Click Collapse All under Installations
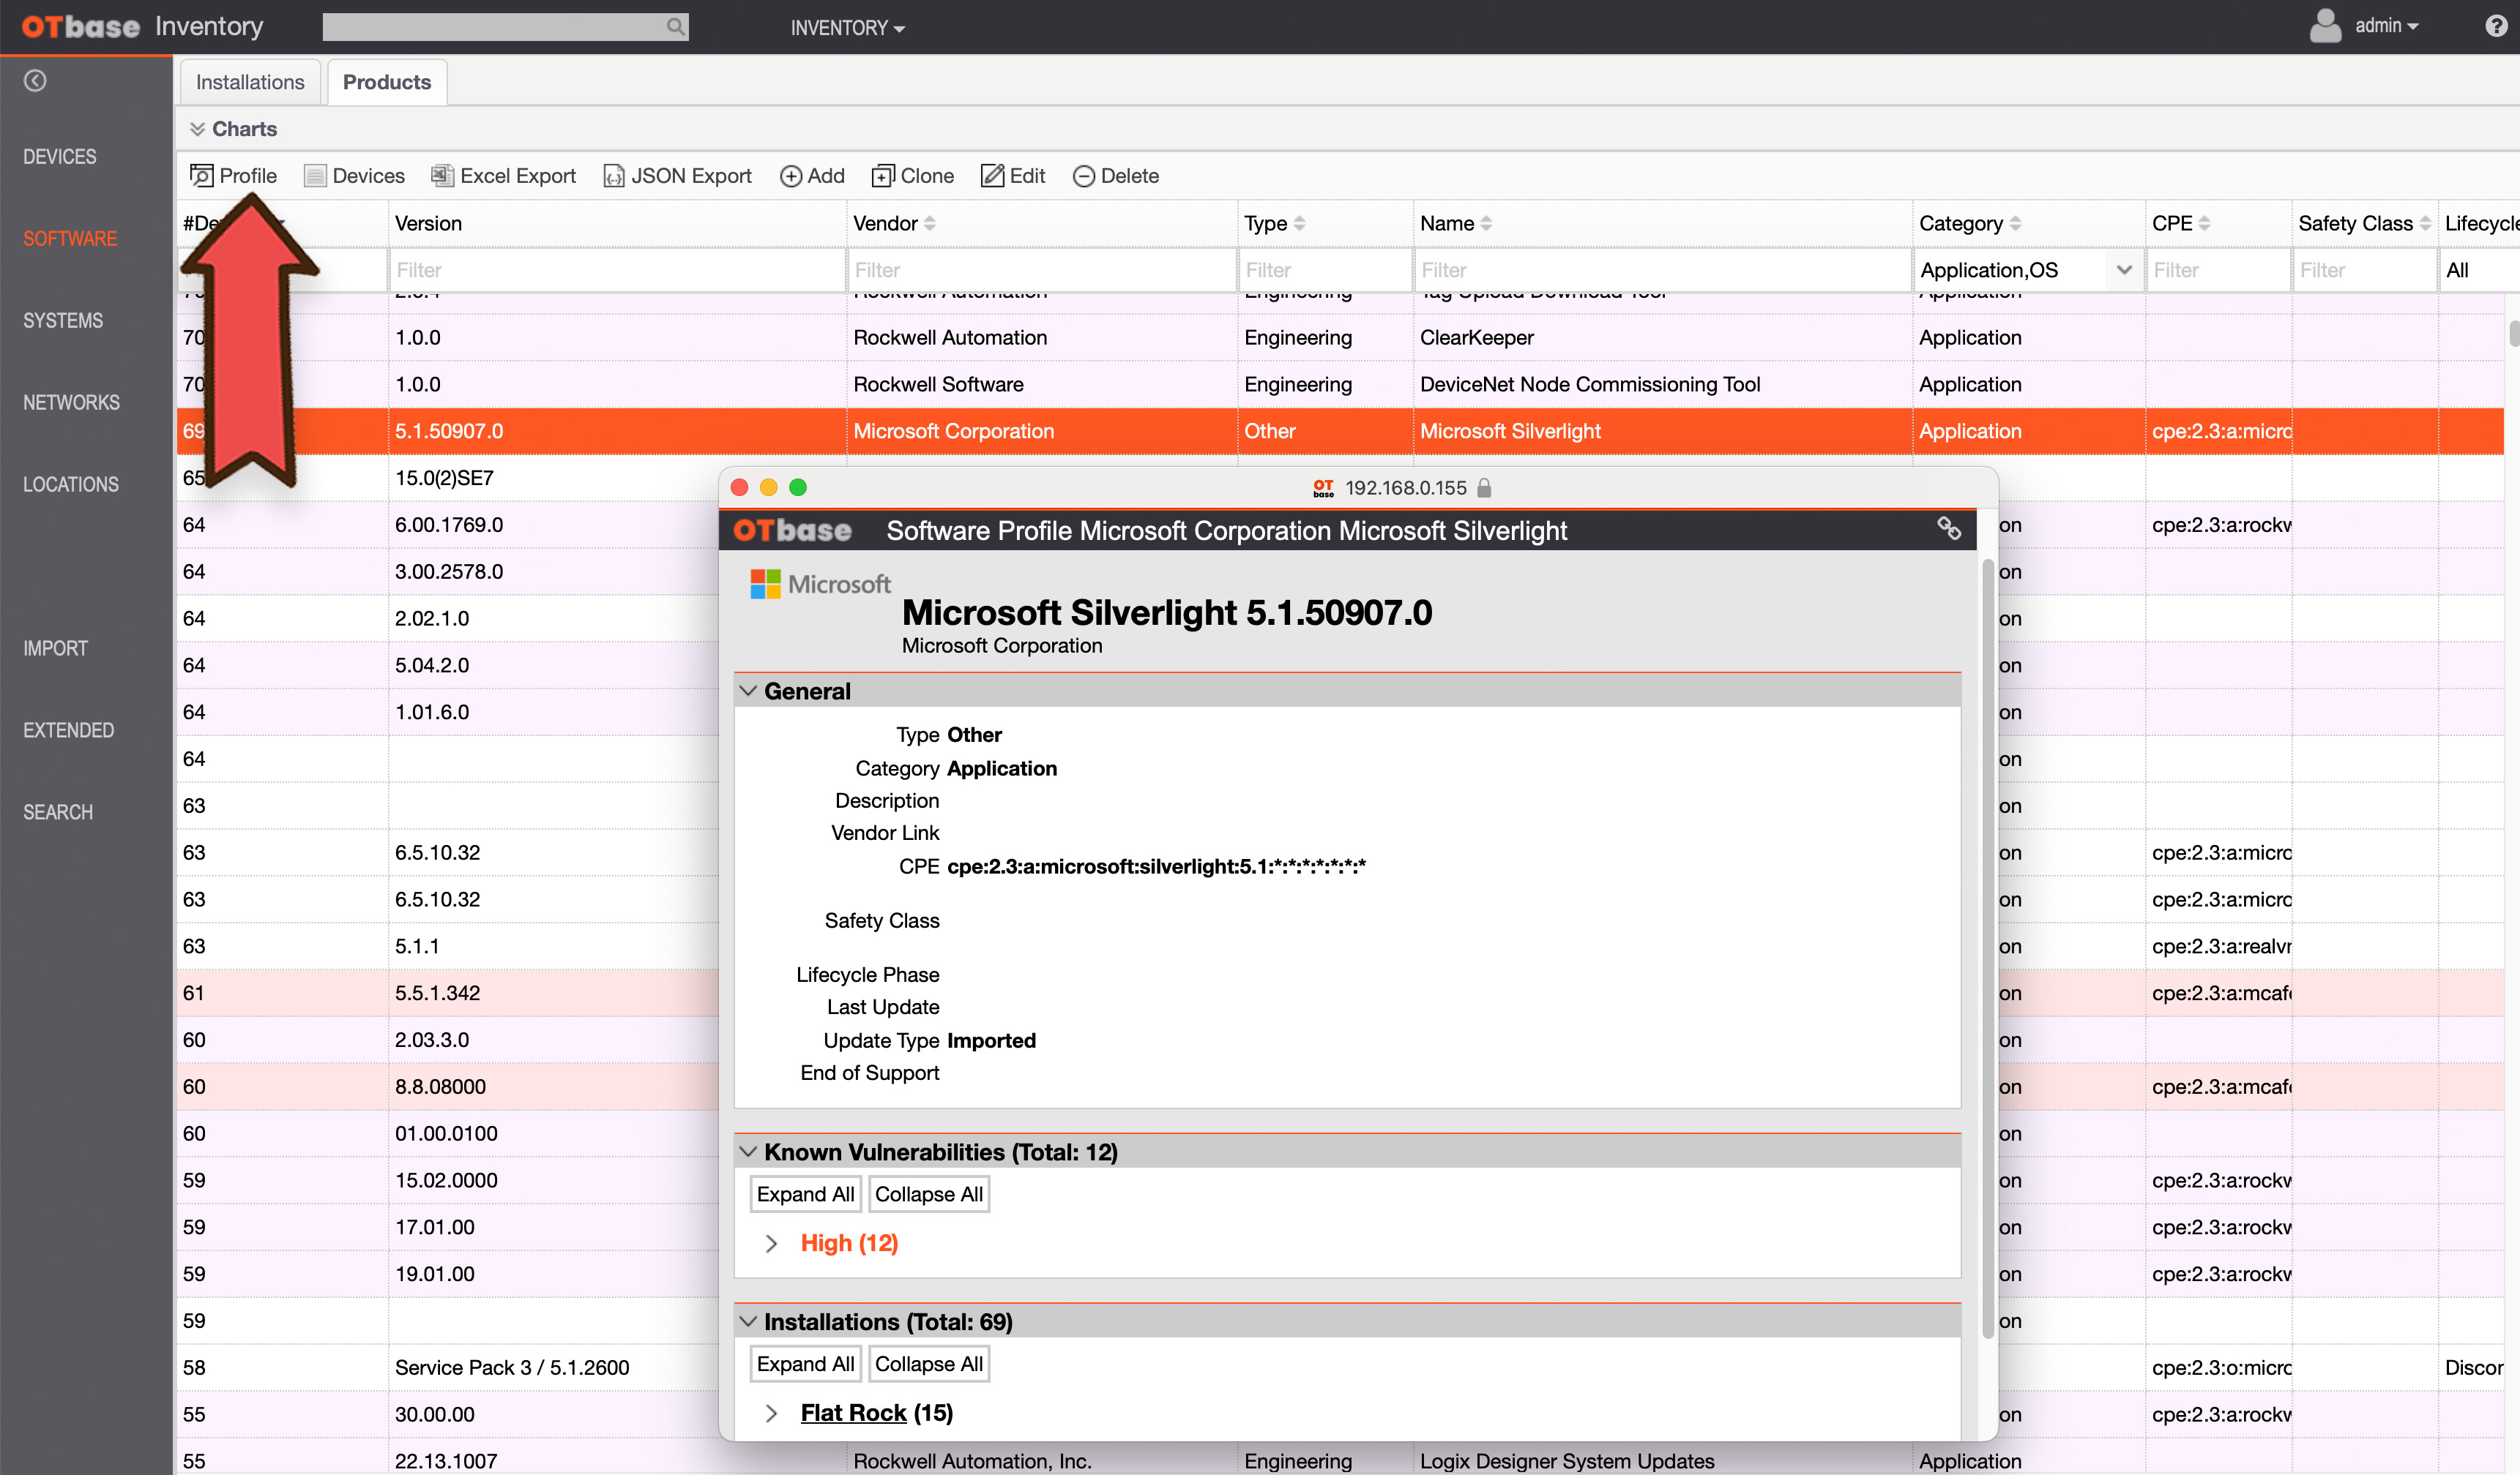This screenshot has width=2520, height=1475. point(929,1364)
